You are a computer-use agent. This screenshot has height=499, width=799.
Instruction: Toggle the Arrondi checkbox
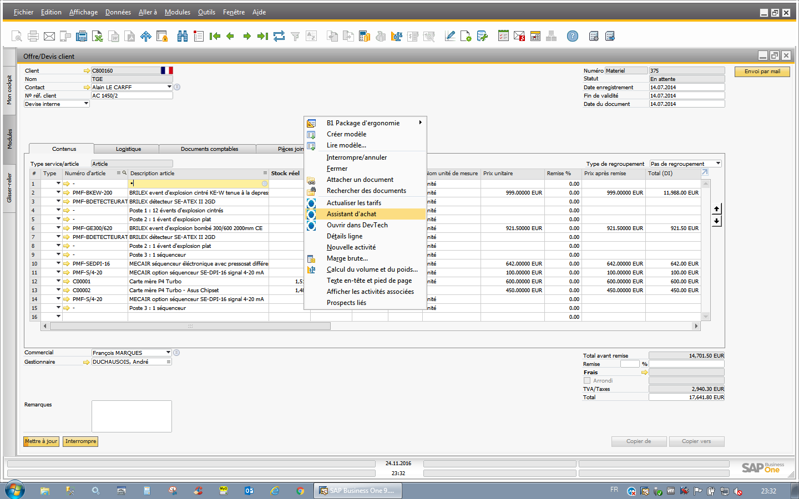coord(587,381)
